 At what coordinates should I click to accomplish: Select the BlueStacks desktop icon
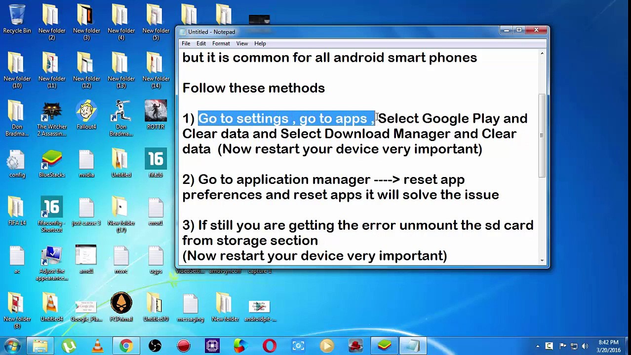pos(52,164)
